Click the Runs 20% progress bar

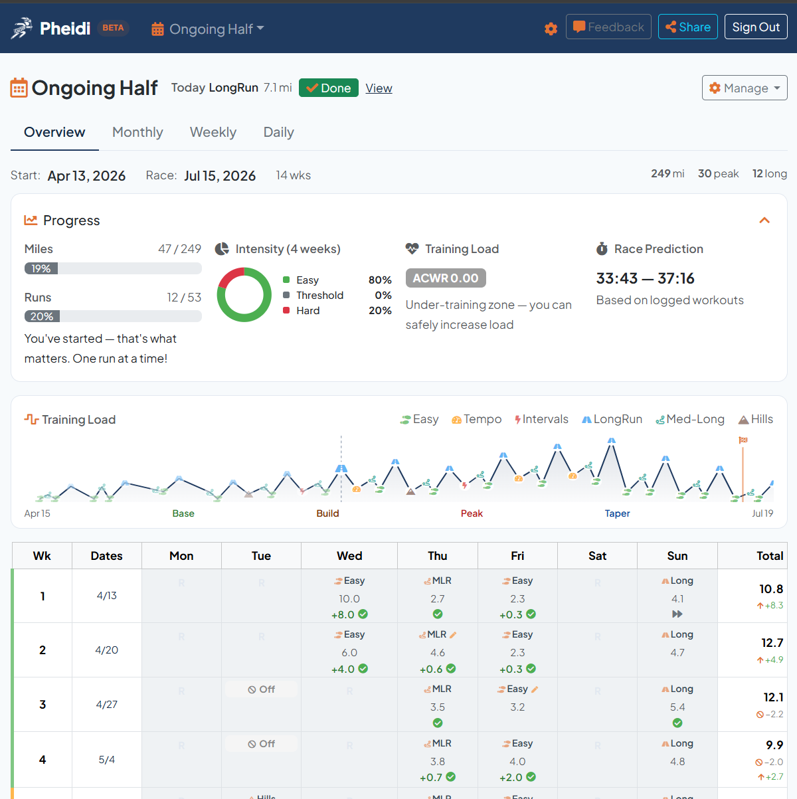coord(113,316)
